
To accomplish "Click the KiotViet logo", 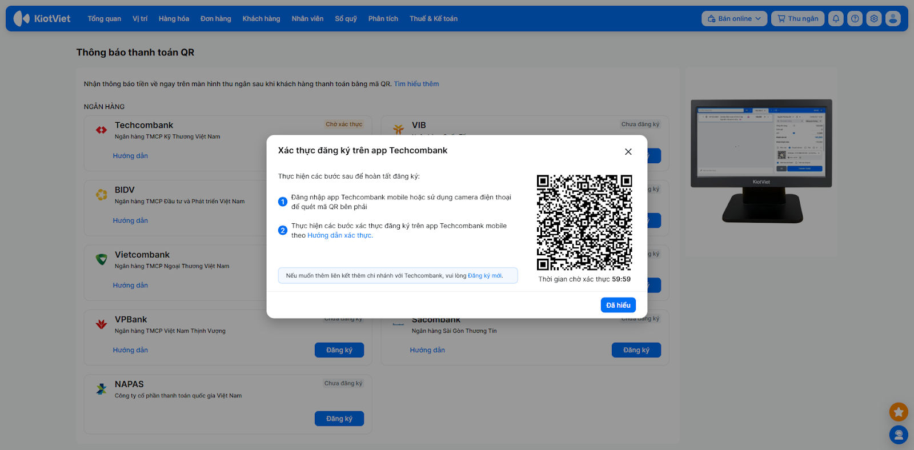I will pyautogui.click(x=42, y=19).
